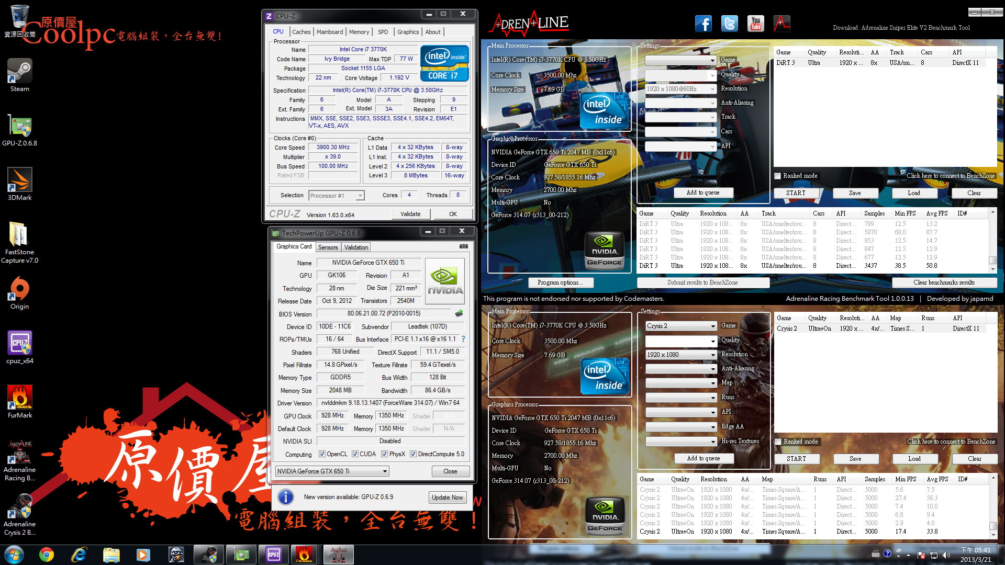
Task: Click bus interface question mark icon
Action: tap(463, 339)
